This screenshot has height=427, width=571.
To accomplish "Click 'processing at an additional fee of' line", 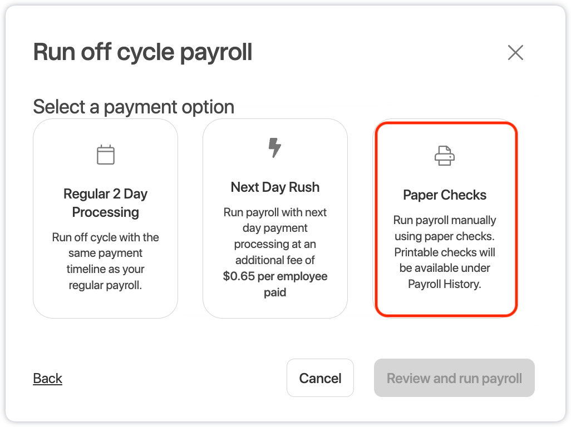I will (x=275, y=252).
